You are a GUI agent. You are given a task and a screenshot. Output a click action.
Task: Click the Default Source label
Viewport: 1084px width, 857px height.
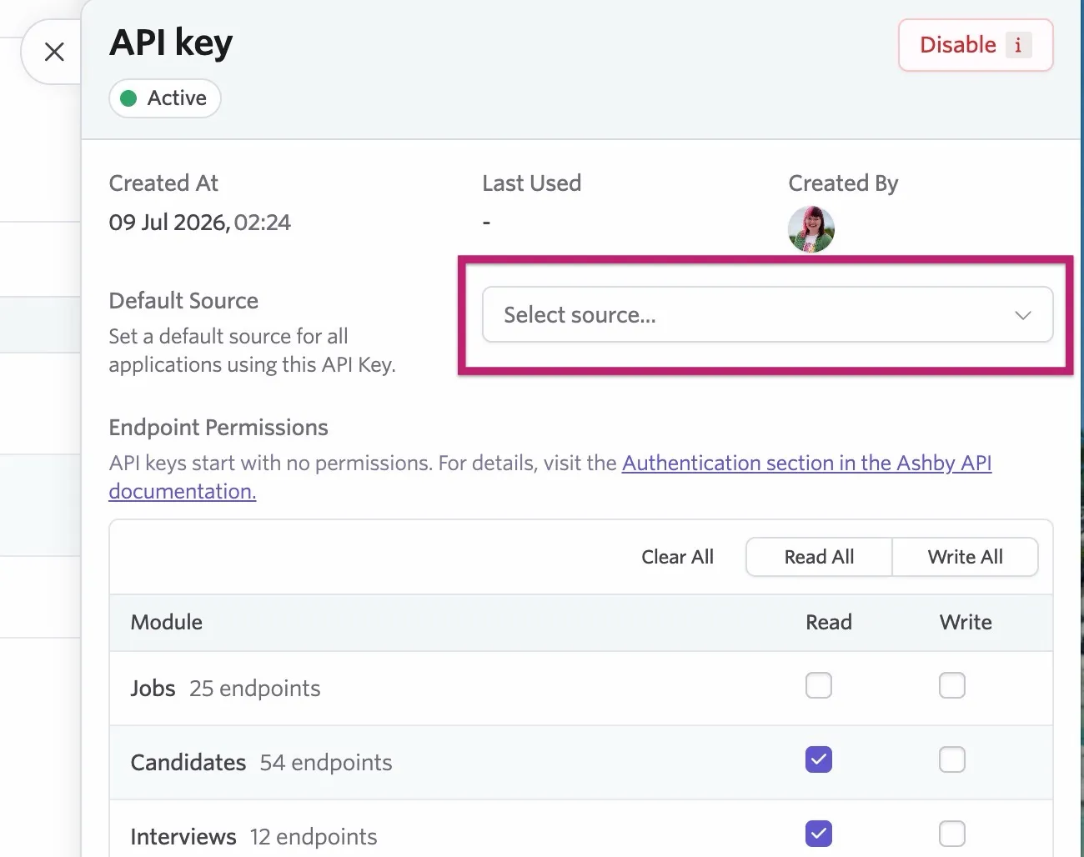183,301
